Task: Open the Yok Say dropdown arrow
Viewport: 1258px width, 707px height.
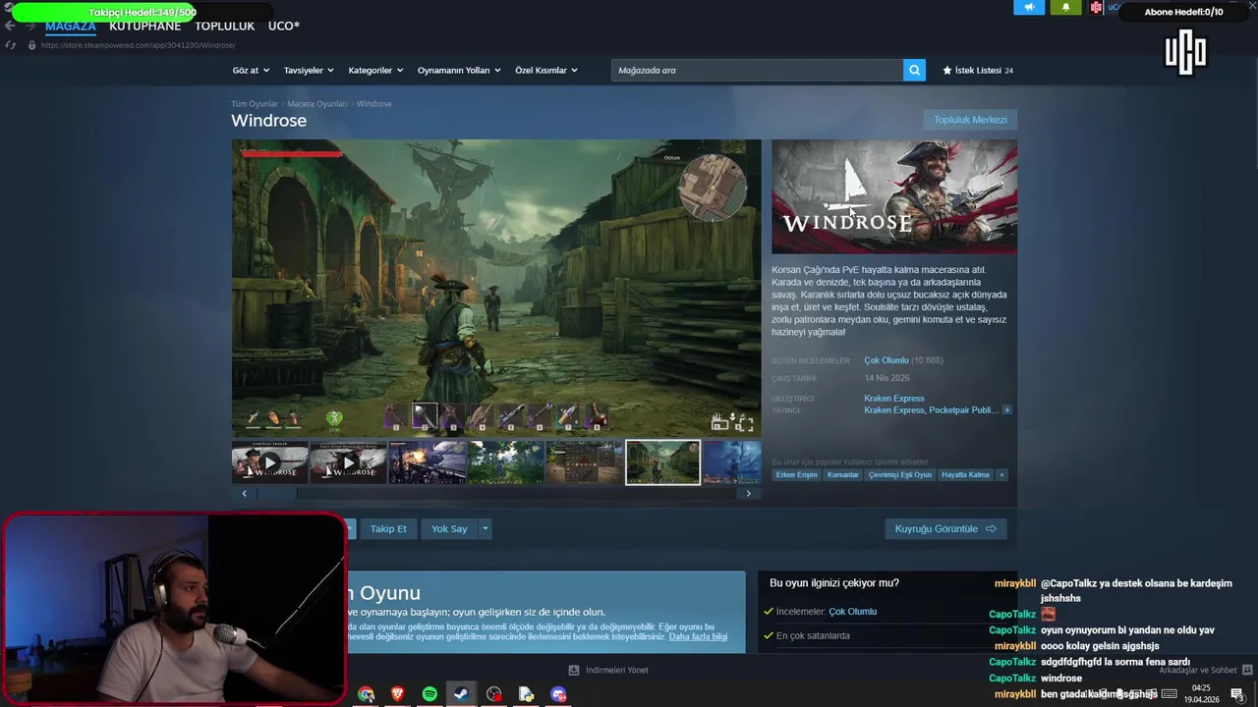Action: point(485,528)
